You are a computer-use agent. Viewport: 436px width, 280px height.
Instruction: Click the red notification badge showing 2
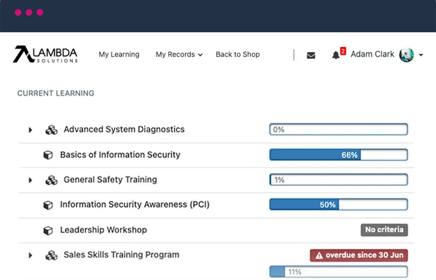click(x=343, y=51)
